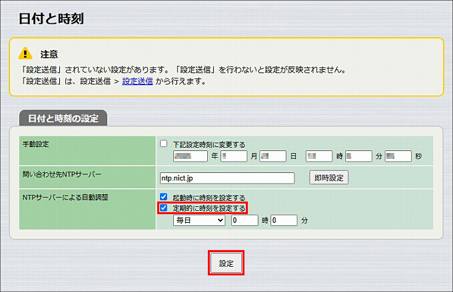This screenshot has width=453, height=292.
Task: Click the manual hour (時) field
Action: (319, 156)
